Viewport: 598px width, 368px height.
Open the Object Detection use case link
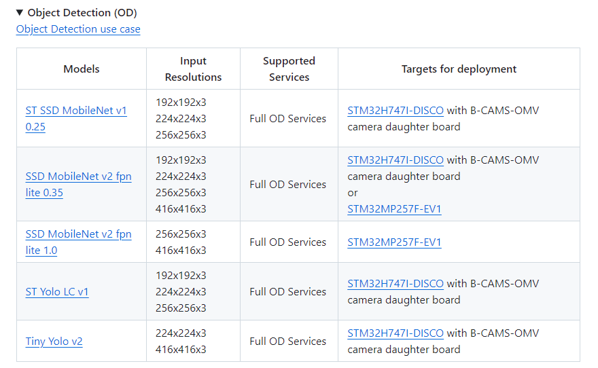tap(78, 29)
